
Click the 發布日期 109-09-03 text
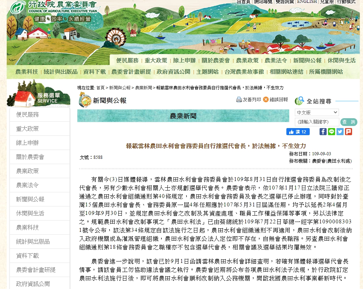(310, 154)
